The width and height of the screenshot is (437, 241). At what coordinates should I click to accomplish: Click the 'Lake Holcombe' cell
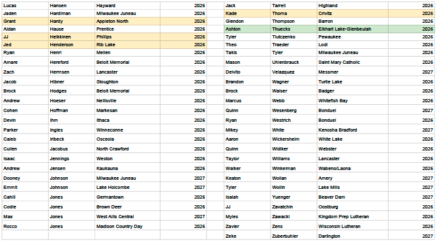click(127, 187)
